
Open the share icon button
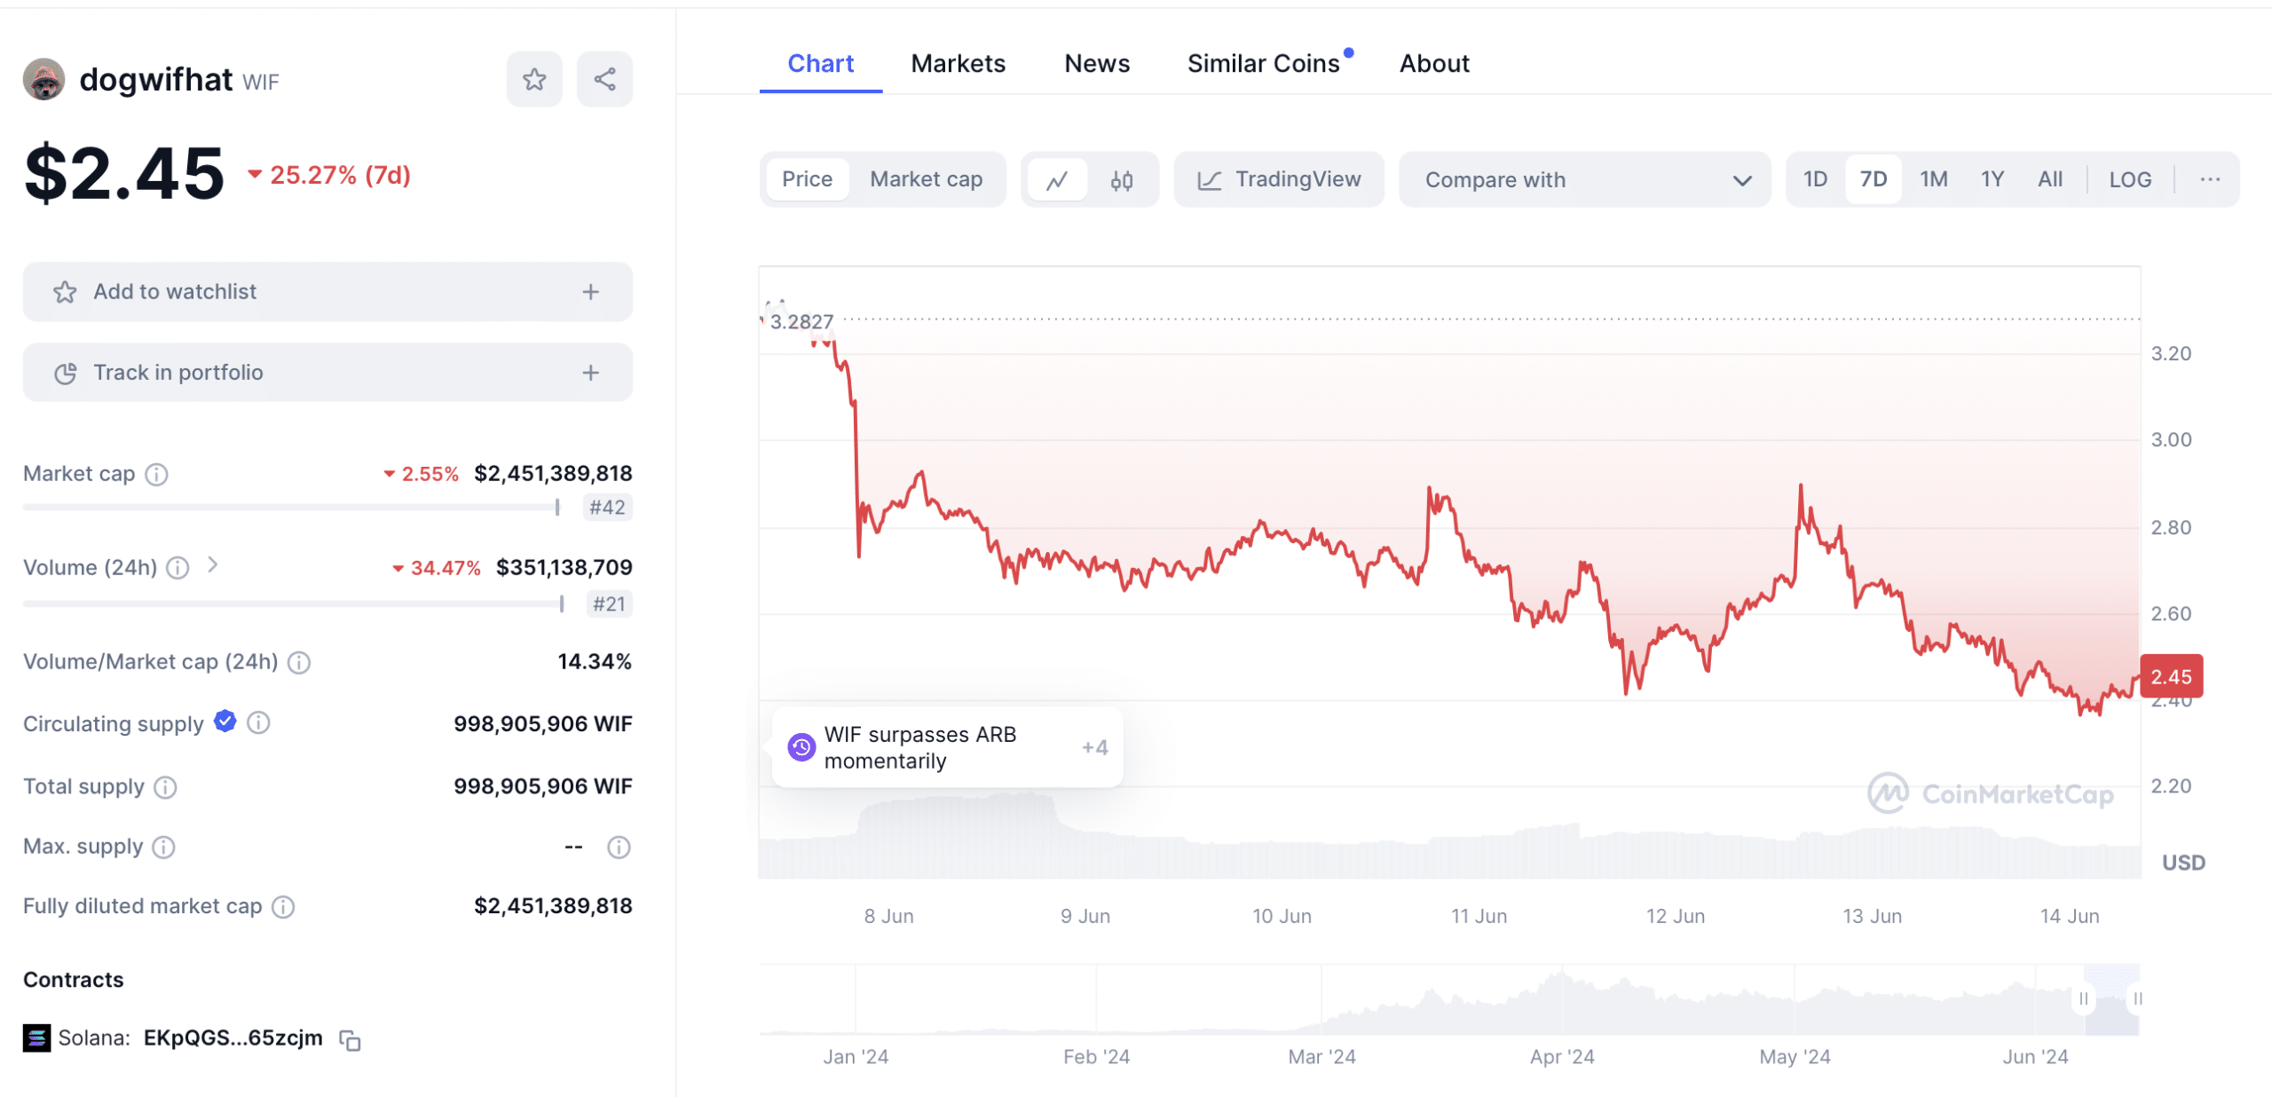[604, 80]
